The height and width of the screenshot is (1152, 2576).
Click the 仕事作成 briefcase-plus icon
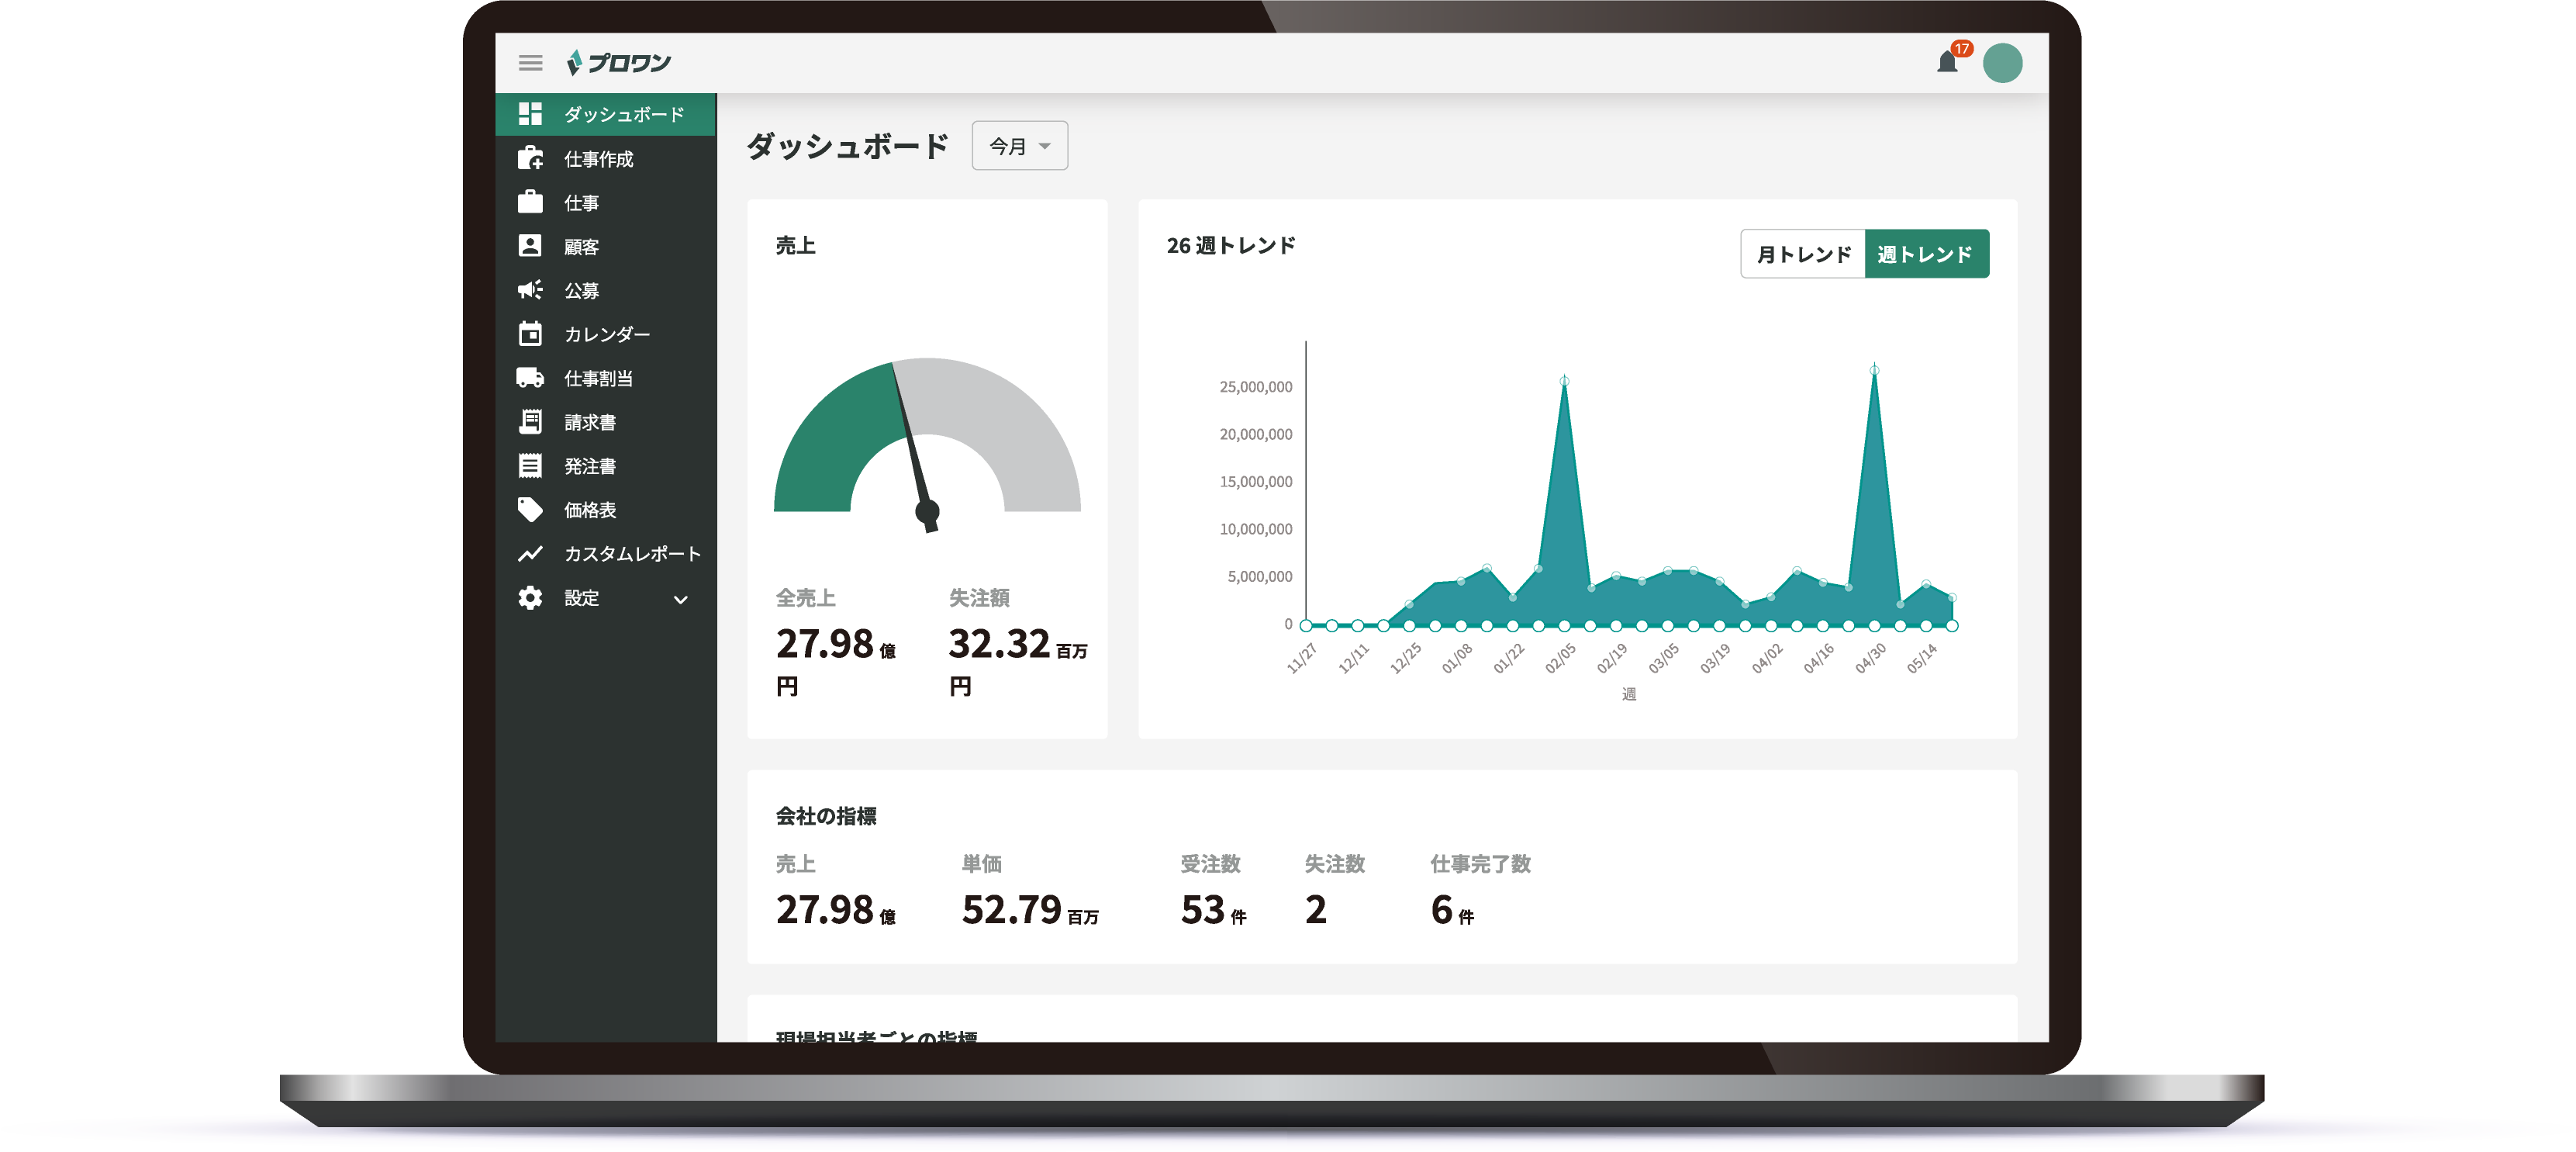pyautogui.click(x=530, y=158)
